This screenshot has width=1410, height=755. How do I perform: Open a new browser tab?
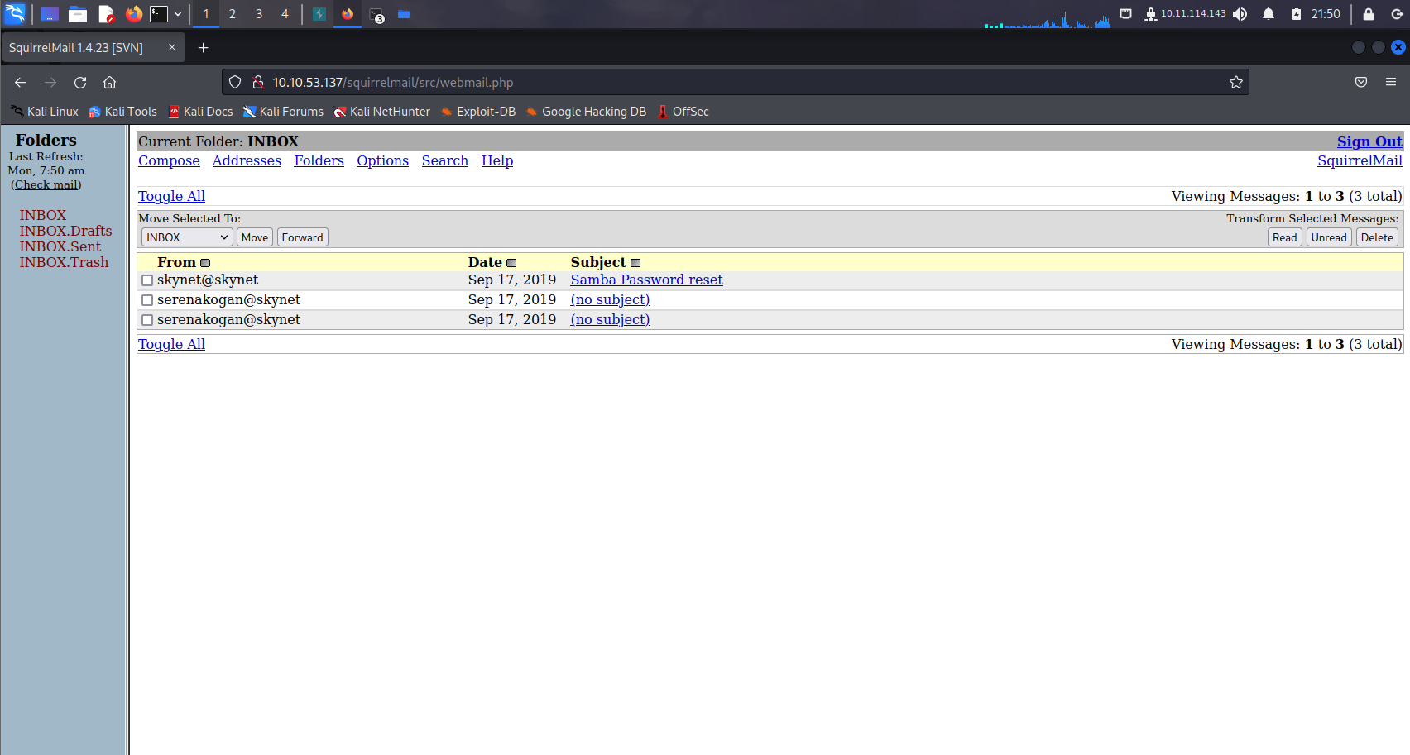click(203, 47)
